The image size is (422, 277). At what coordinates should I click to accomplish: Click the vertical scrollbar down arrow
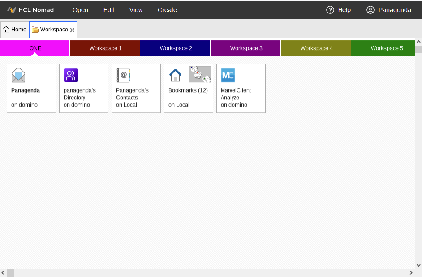(x=418, y=265)
